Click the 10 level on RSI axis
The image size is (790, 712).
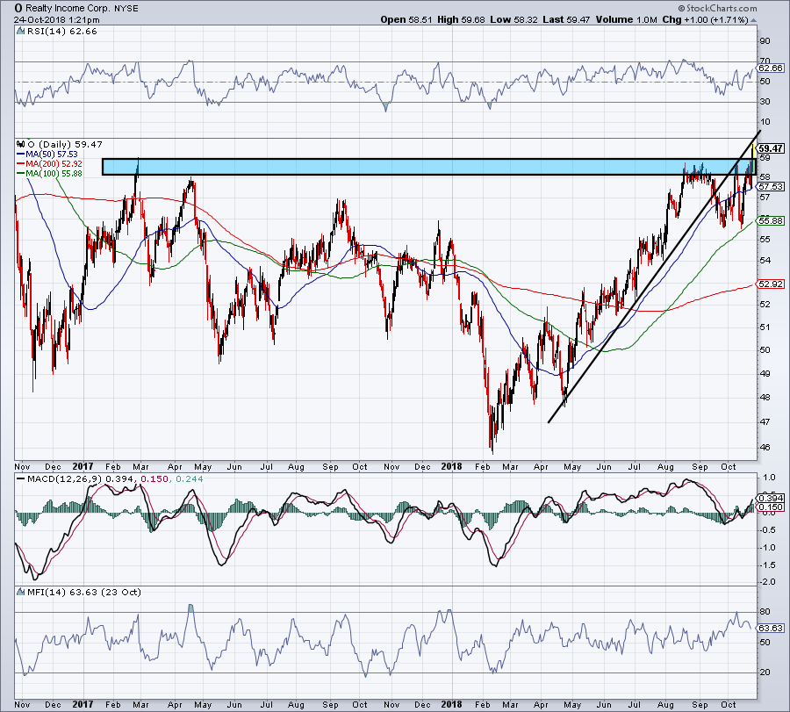[765, 121]
